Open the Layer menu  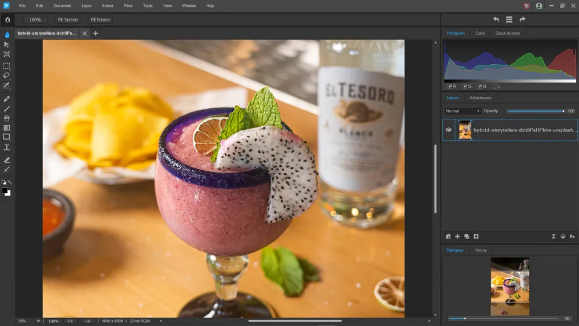pos(87,6)
